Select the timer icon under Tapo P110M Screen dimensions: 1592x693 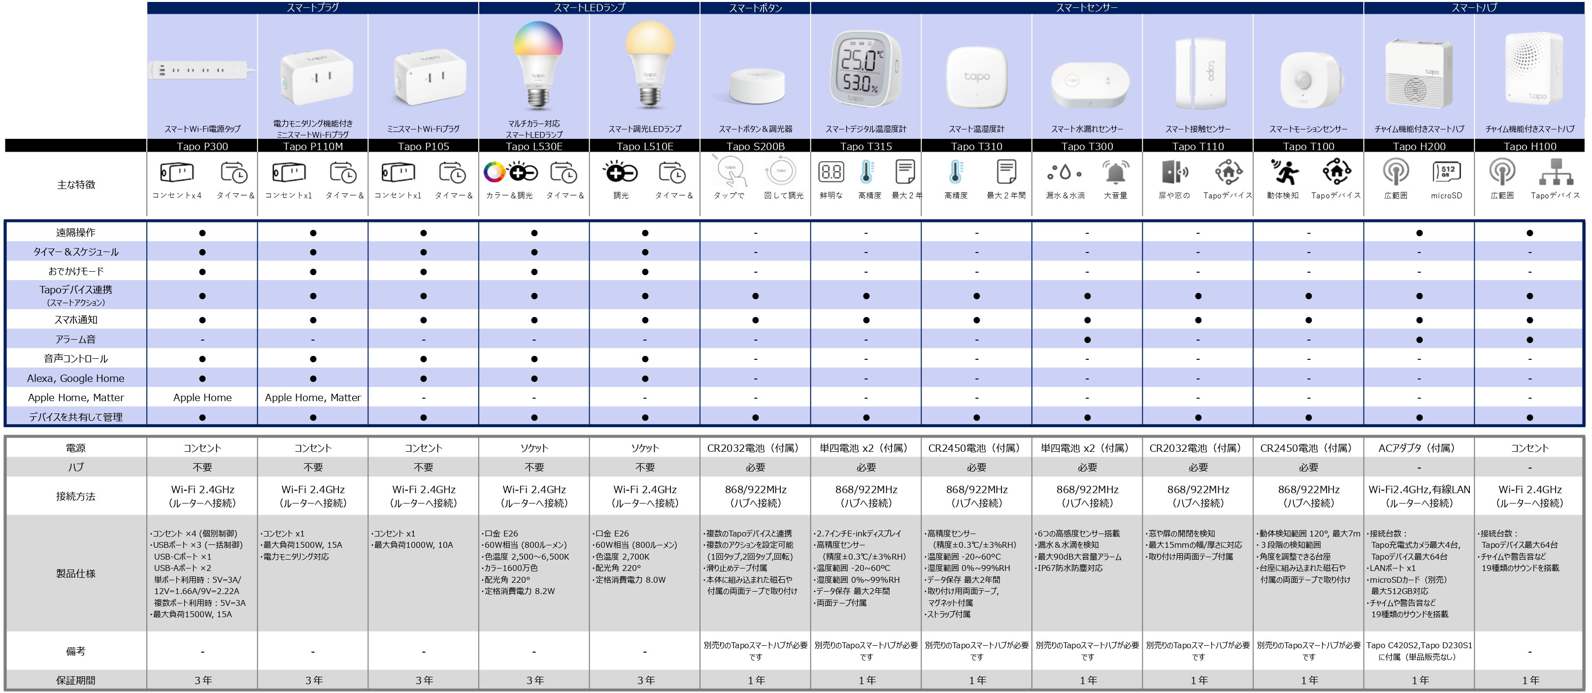tap(343, 172)
